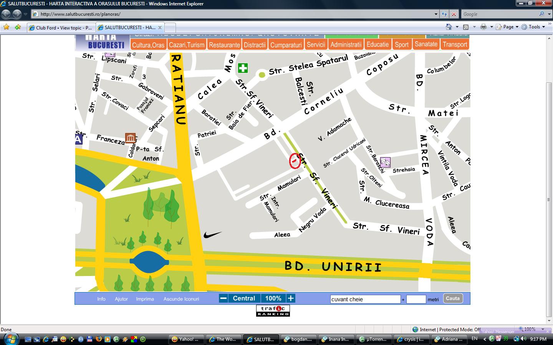Click the Favorites star icon
Viewport: 553px width, 345px height.
tap(6, 27)
